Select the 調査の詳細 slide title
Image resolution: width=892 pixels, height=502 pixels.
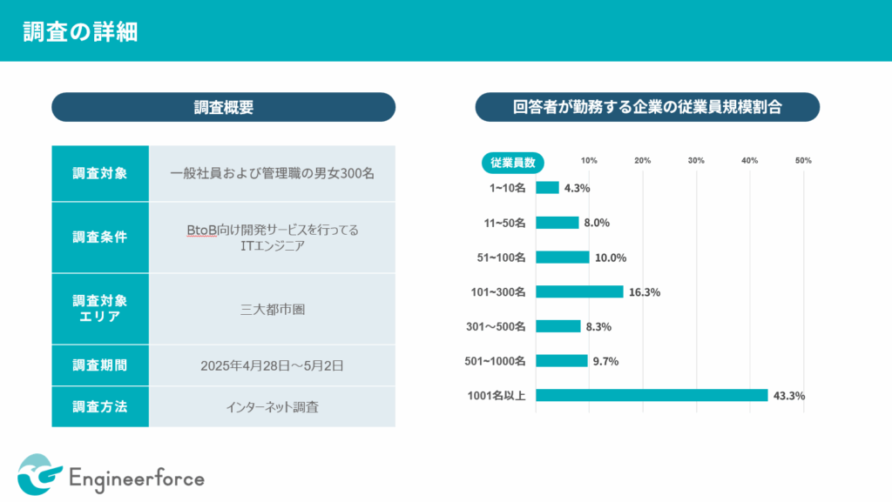coord(79,32)
